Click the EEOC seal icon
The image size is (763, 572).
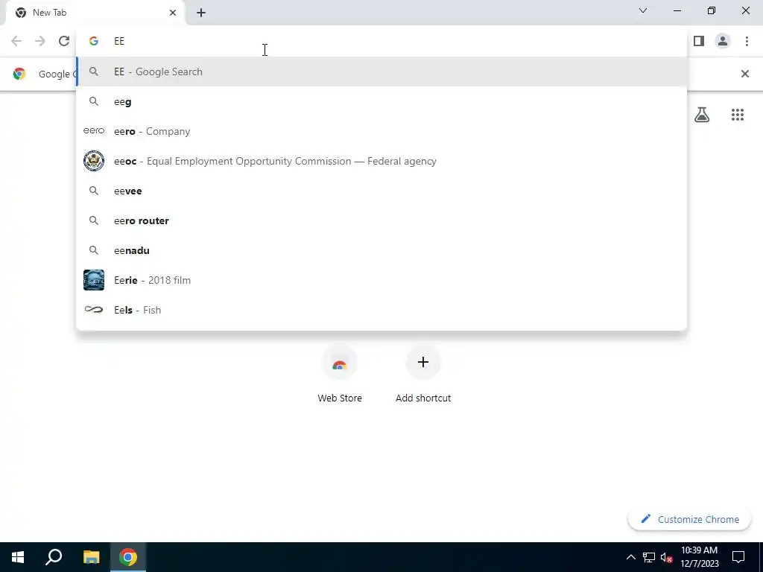pyautogui.click(x=94, y=161)
